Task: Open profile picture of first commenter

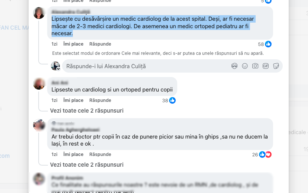Action: [x=39, y=13]
